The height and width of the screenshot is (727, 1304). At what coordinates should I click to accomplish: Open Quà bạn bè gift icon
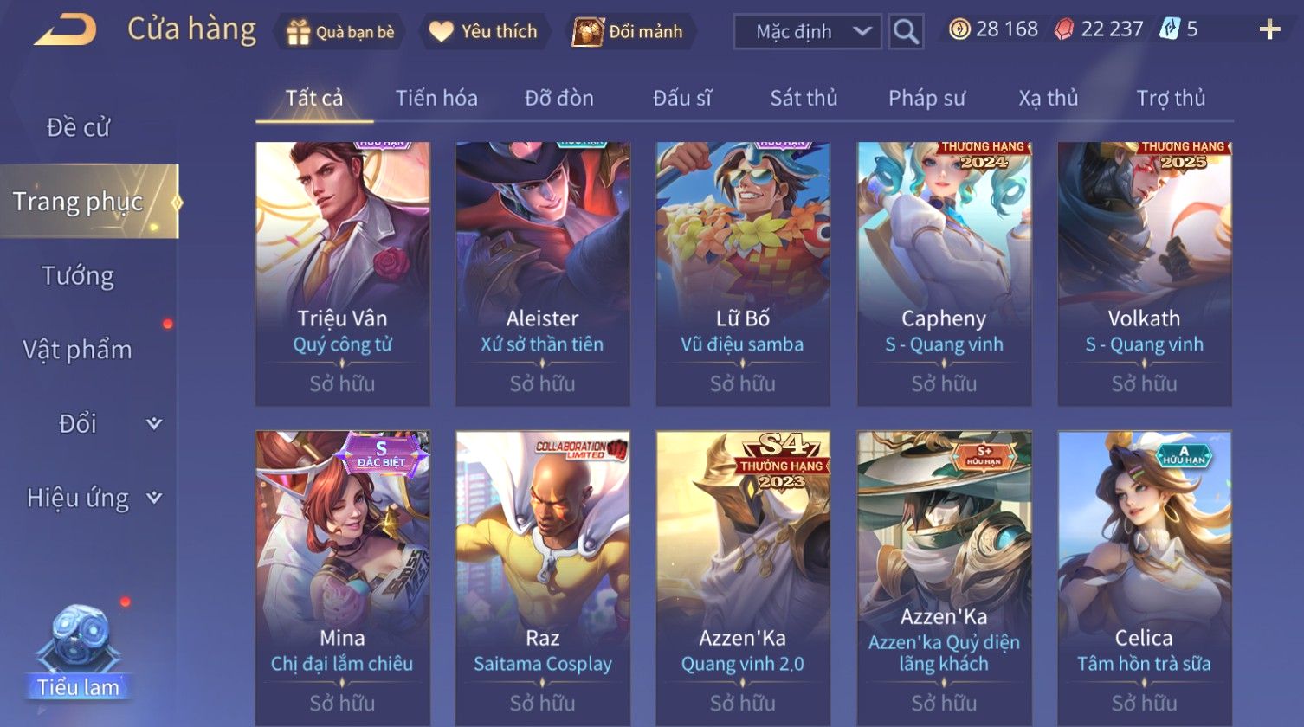pos(297,32)
